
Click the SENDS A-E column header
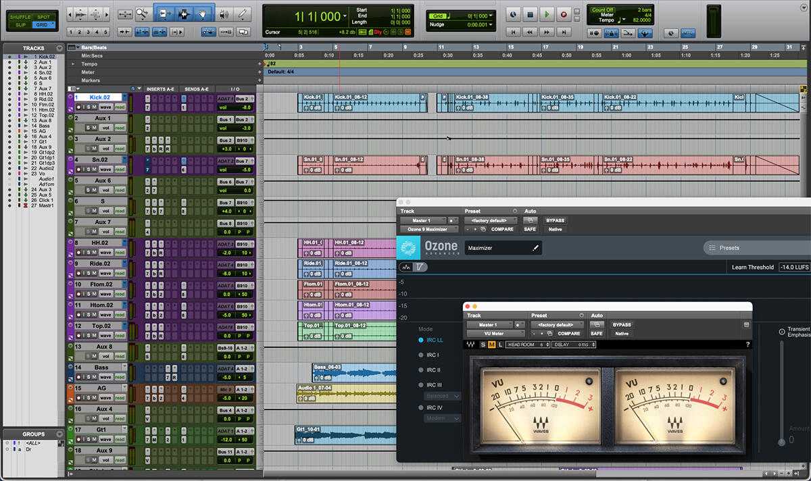click(197, 89)
